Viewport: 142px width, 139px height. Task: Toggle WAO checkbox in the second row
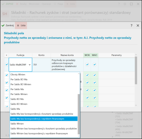pos(94,75)
